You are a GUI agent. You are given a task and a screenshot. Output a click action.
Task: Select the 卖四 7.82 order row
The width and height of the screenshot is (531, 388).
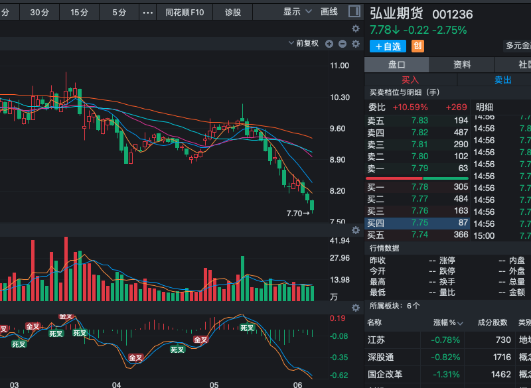tap(418, 133)
